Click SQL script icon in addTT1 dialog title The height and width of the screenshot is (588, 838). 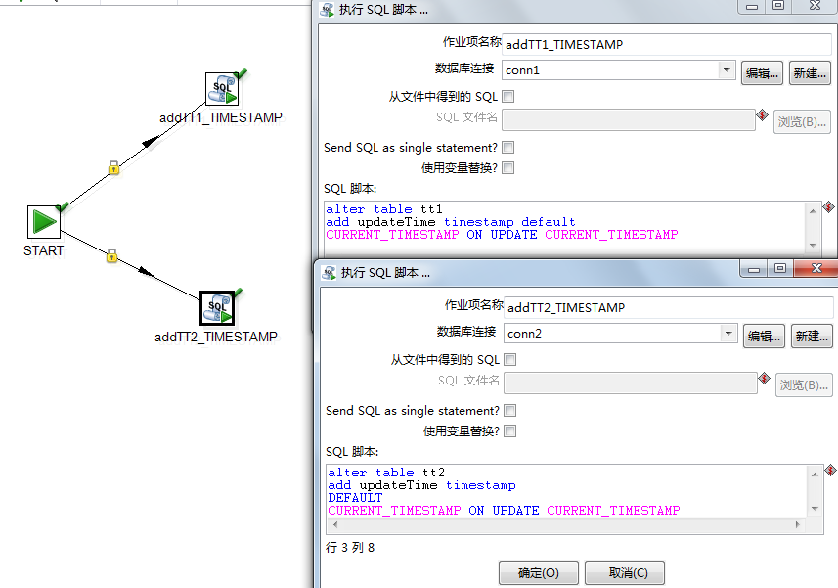coord(327,10)
